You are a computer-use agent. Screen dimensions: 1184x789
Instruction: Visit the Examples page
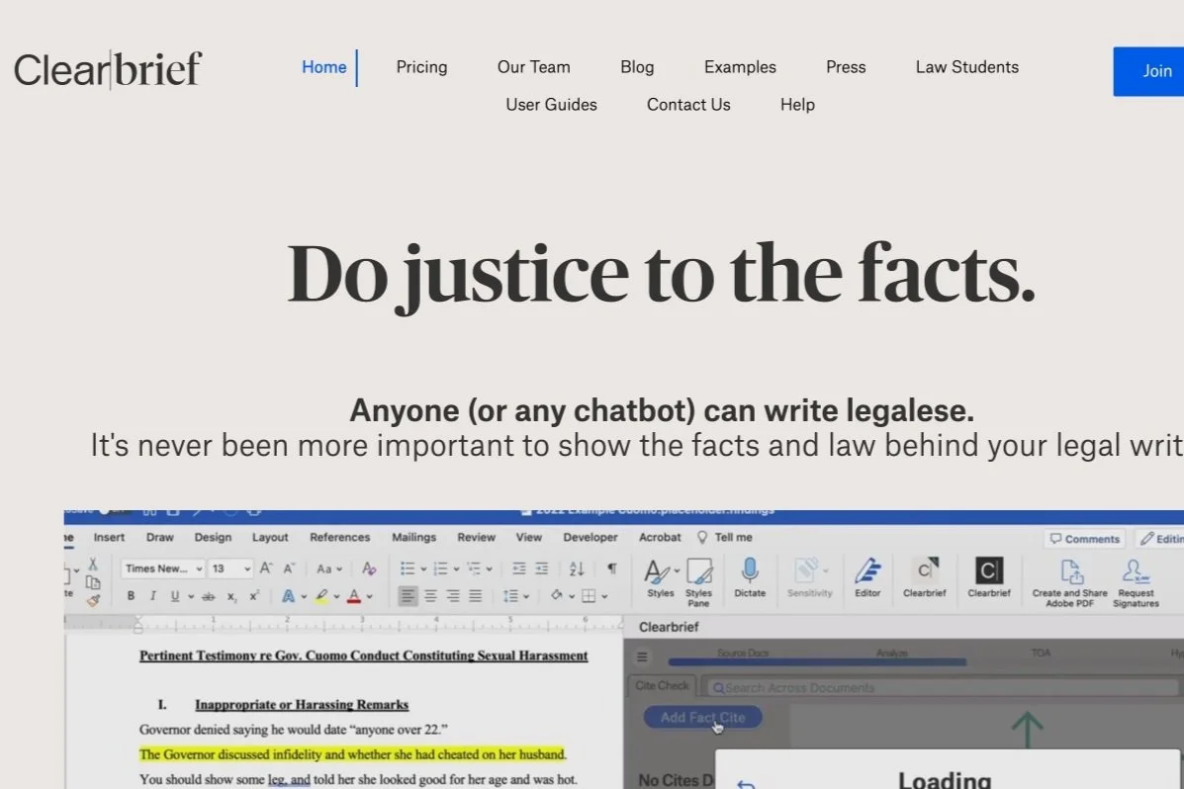point(739,67)
